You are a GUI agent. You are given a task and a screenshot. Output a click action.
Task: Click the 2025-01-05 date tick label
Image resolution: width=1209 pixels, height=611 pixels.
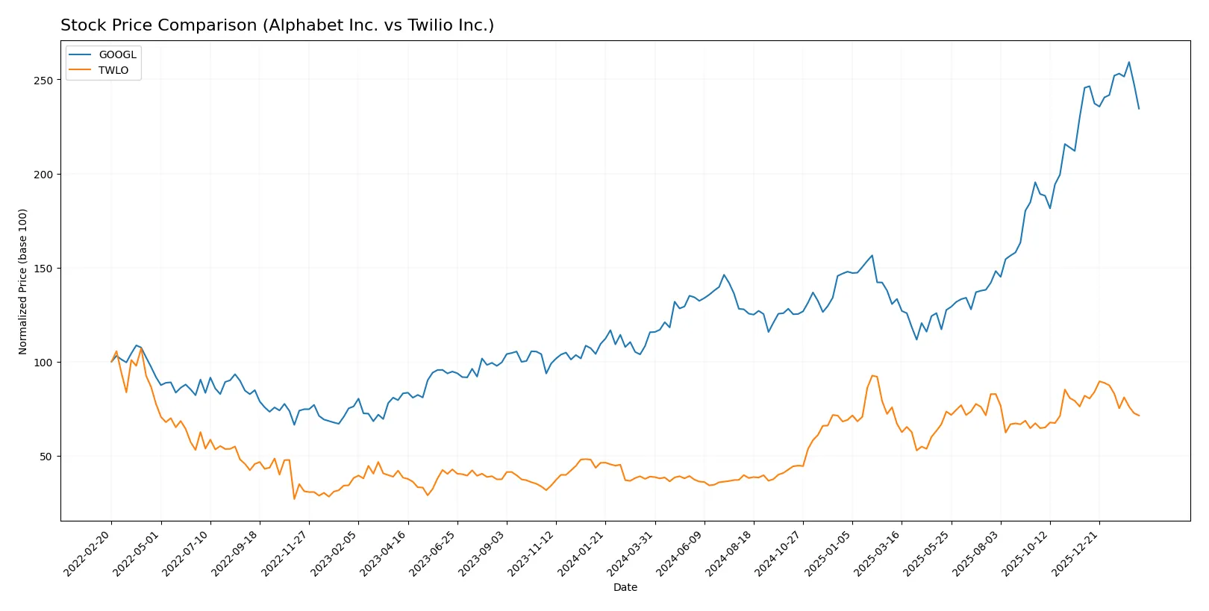coord(830,553)
